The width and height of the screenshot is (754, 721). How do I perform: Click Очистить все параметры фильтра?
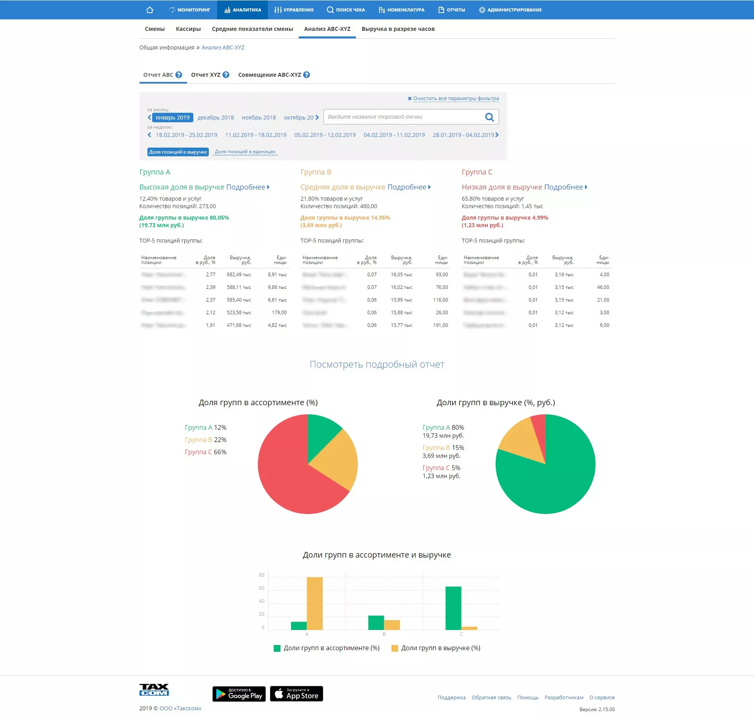click(x=455, y=99)
